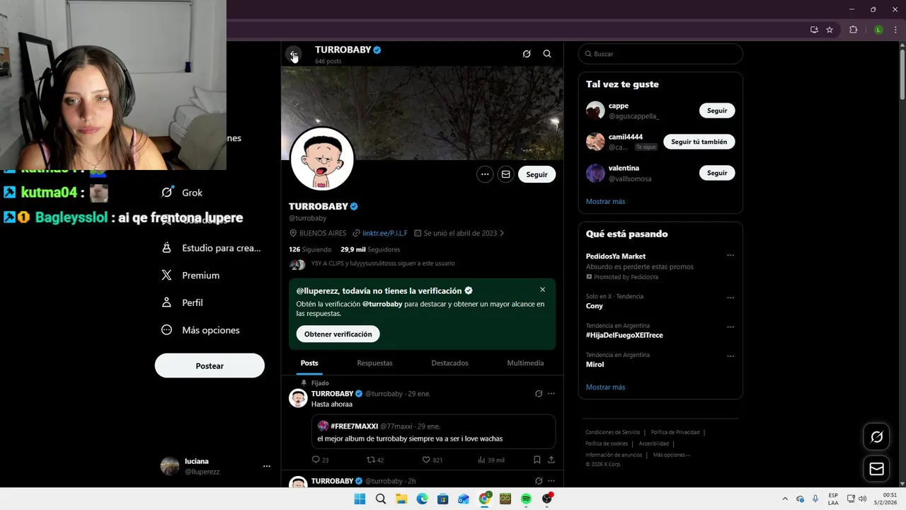
Task: View analytics showing 39 mil views
Action: click(x=491, y=460)
